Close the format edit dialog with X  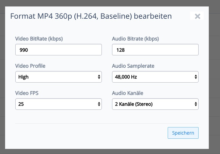point(197,16)
